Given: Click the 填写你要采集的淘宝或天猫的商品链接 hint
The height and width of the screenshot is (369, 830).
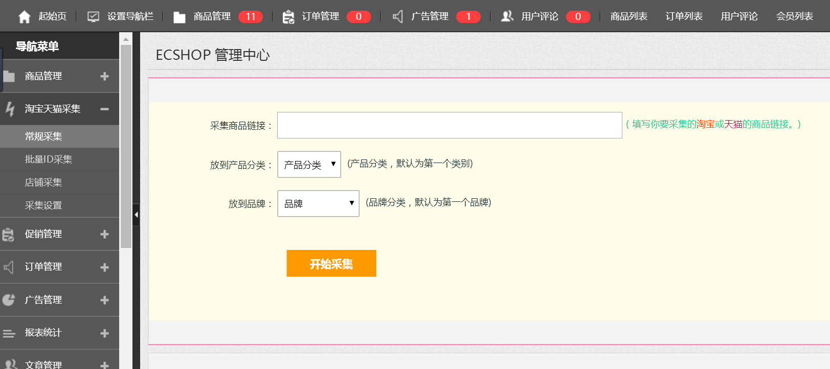Looking at the screenshot, I should pyautogui.click(x=713, y=124).
